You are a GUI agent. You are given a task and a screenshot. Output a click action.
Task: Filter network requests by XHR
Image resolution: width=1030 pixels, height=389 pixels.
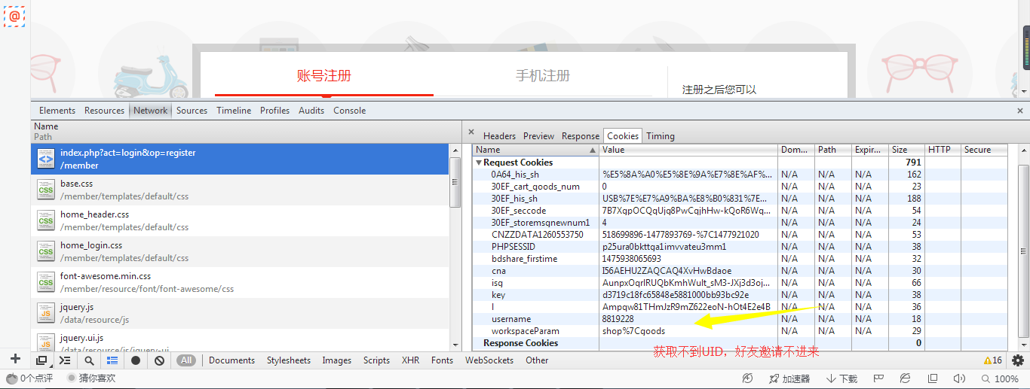click(x=410, y=360)
